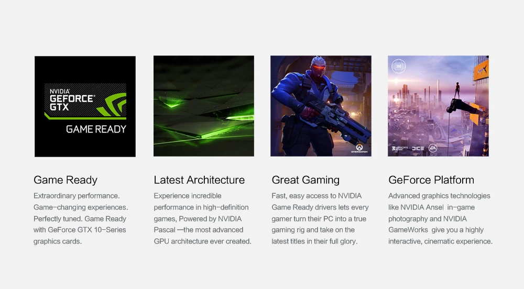Screen dimensions: 524x289
Task: Click the 'Game Ready' heading
Action: tap(65, 180)
